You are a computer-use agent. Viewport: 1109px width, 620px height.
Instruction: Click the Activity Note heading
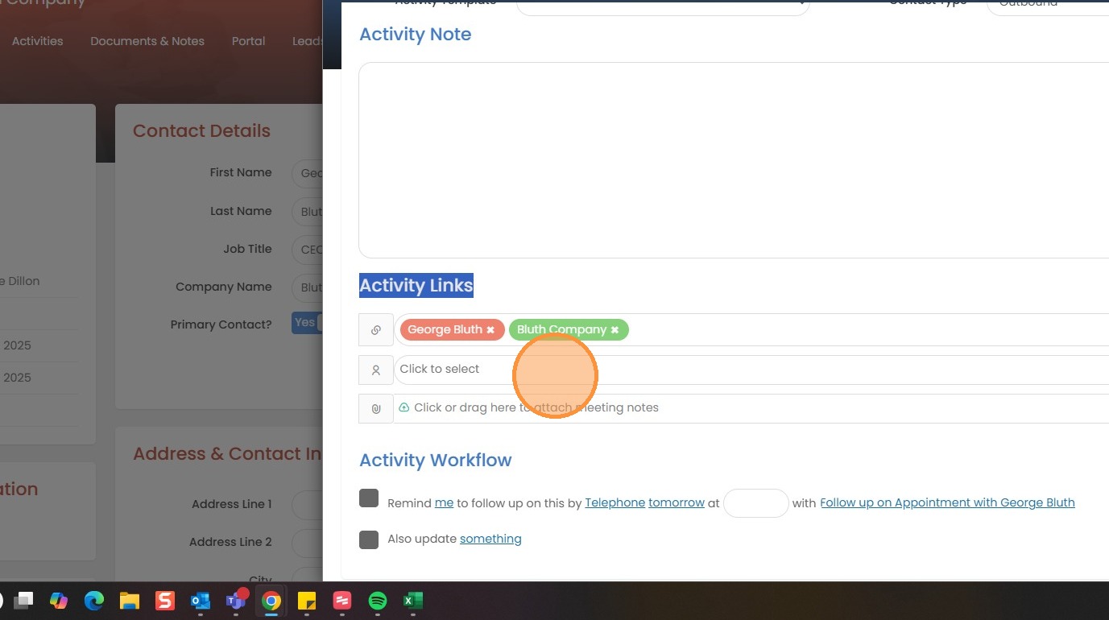(x=415, y=35)
